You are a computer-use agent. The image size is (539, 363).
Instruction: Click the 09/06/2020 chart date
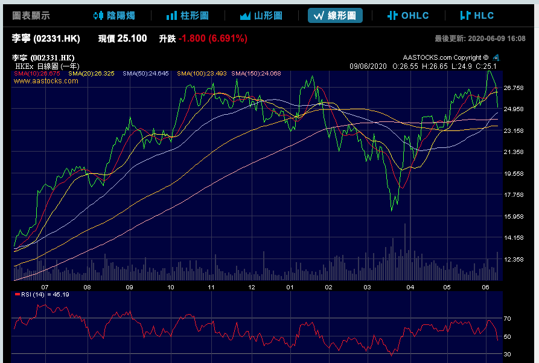click(368, 66)
